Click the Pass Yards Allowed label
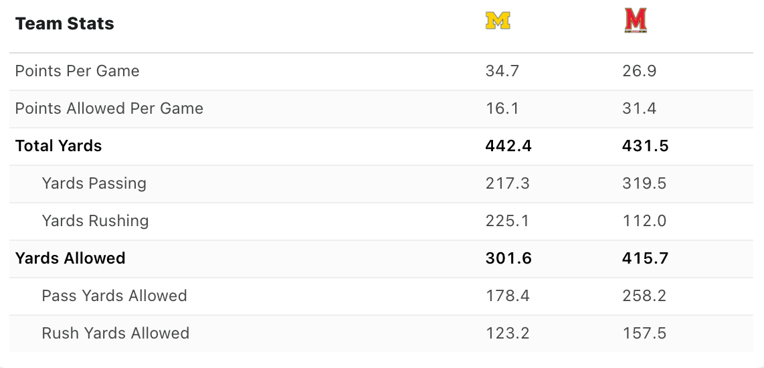The image size is (764, 368). click(x=114, y=295)
